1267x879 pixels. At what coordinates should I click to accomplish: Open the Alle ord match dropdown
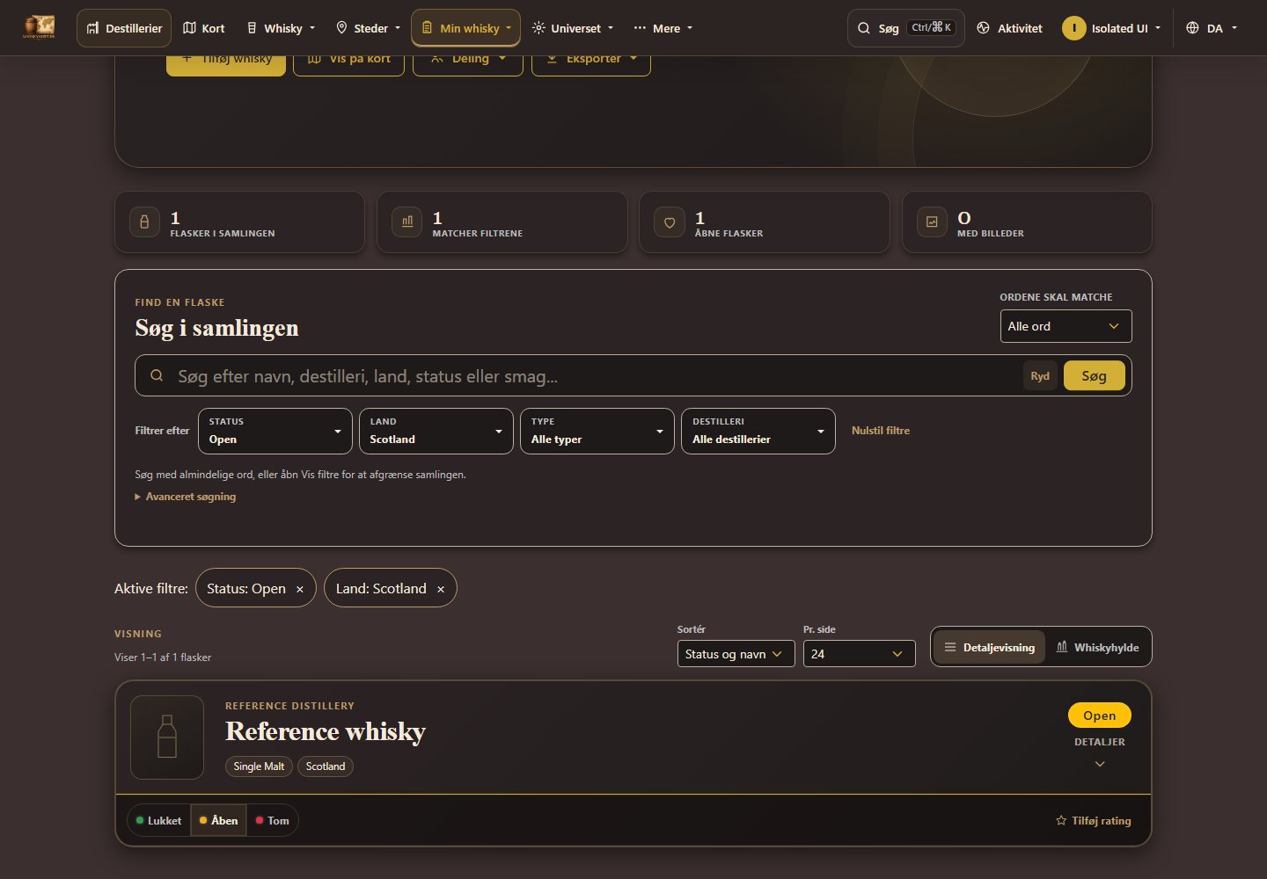[1066, 326]
